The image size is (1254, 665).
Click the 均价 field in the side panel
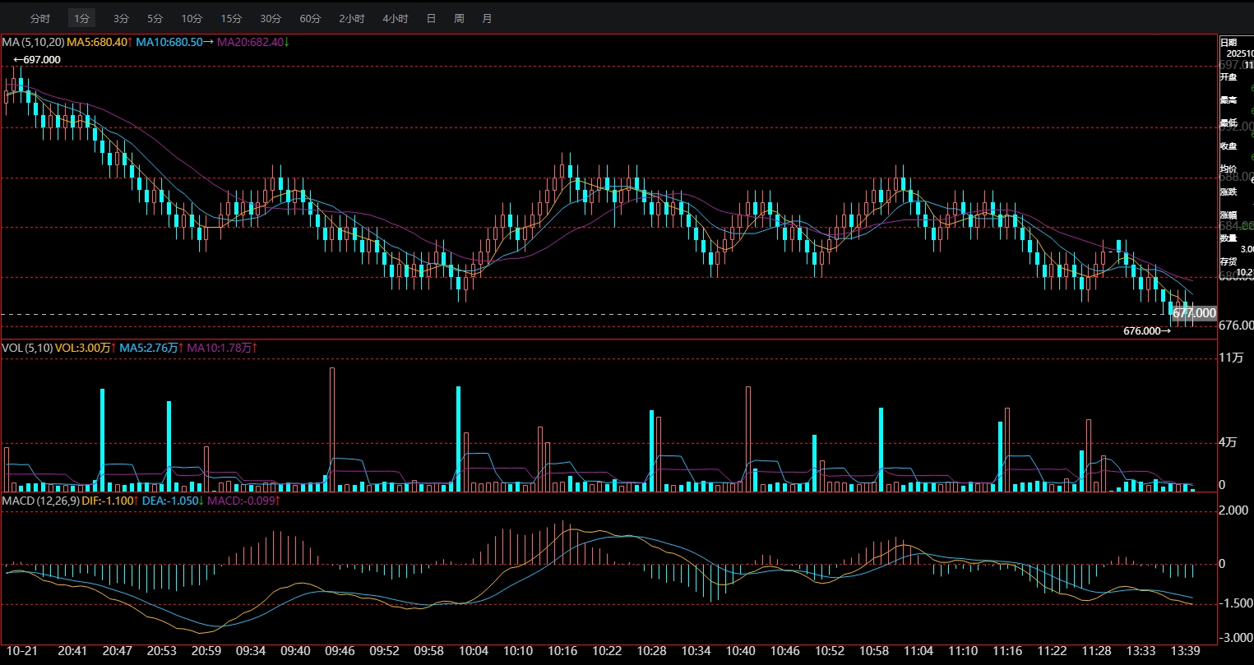coord(1228,169)
